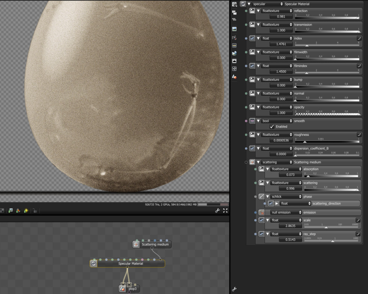
Task: Click Scattering medium node icon in graph
Action: [x=136, y=244]
